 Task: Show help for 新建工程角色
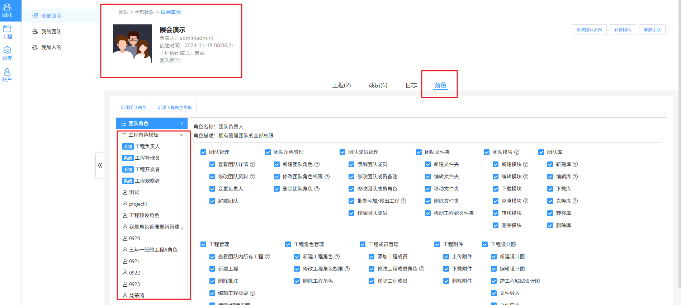click(x=337, y=257)
